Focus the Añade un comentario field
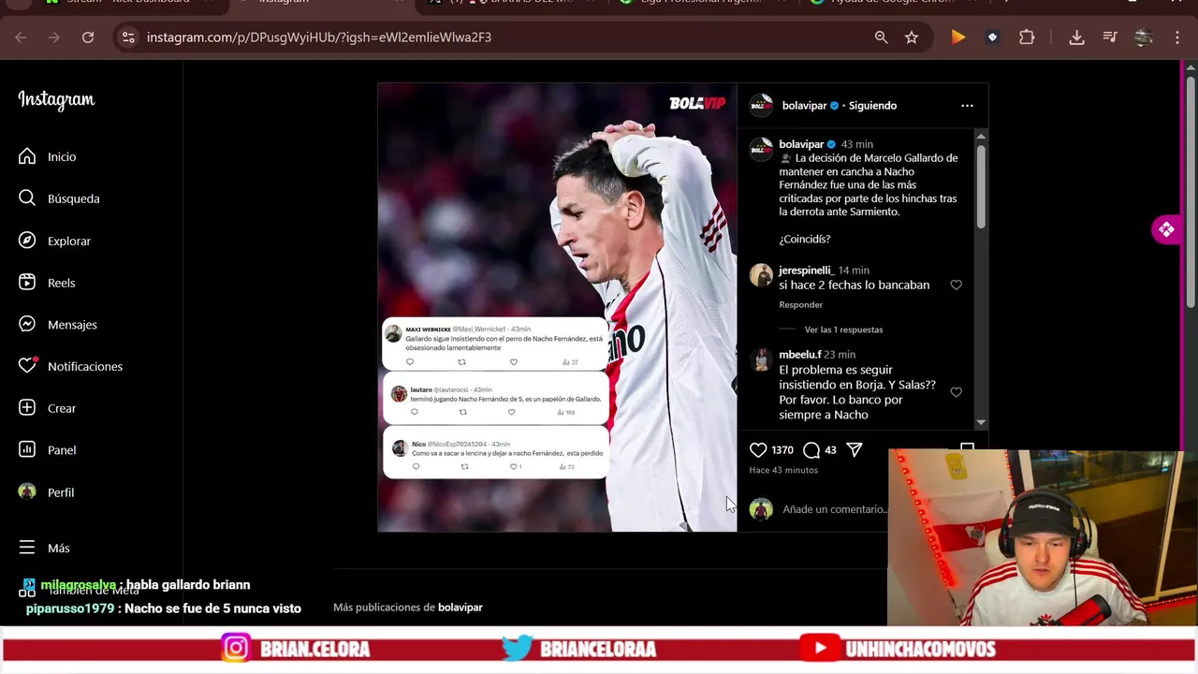This screenshot has width=1198, height=674. (x=833, y=509)
